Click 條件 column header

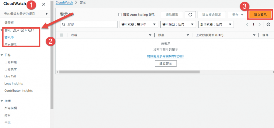click(265, 35)
